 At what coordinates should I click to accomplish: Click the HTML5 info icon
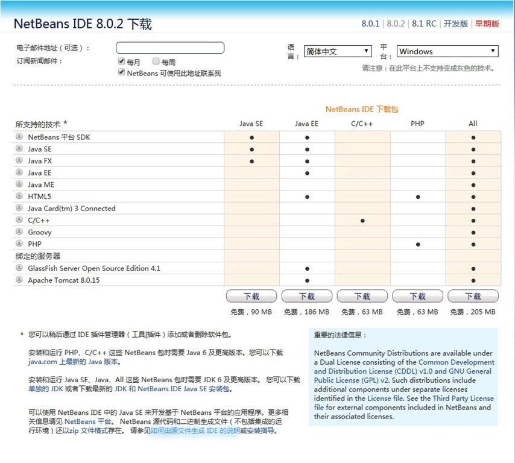pyautogui.click(x=19, y=195)
